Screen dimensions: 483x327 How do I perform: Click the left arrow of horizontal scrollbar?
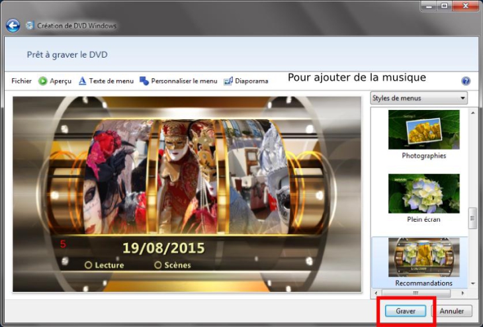(x=376, y=293)
